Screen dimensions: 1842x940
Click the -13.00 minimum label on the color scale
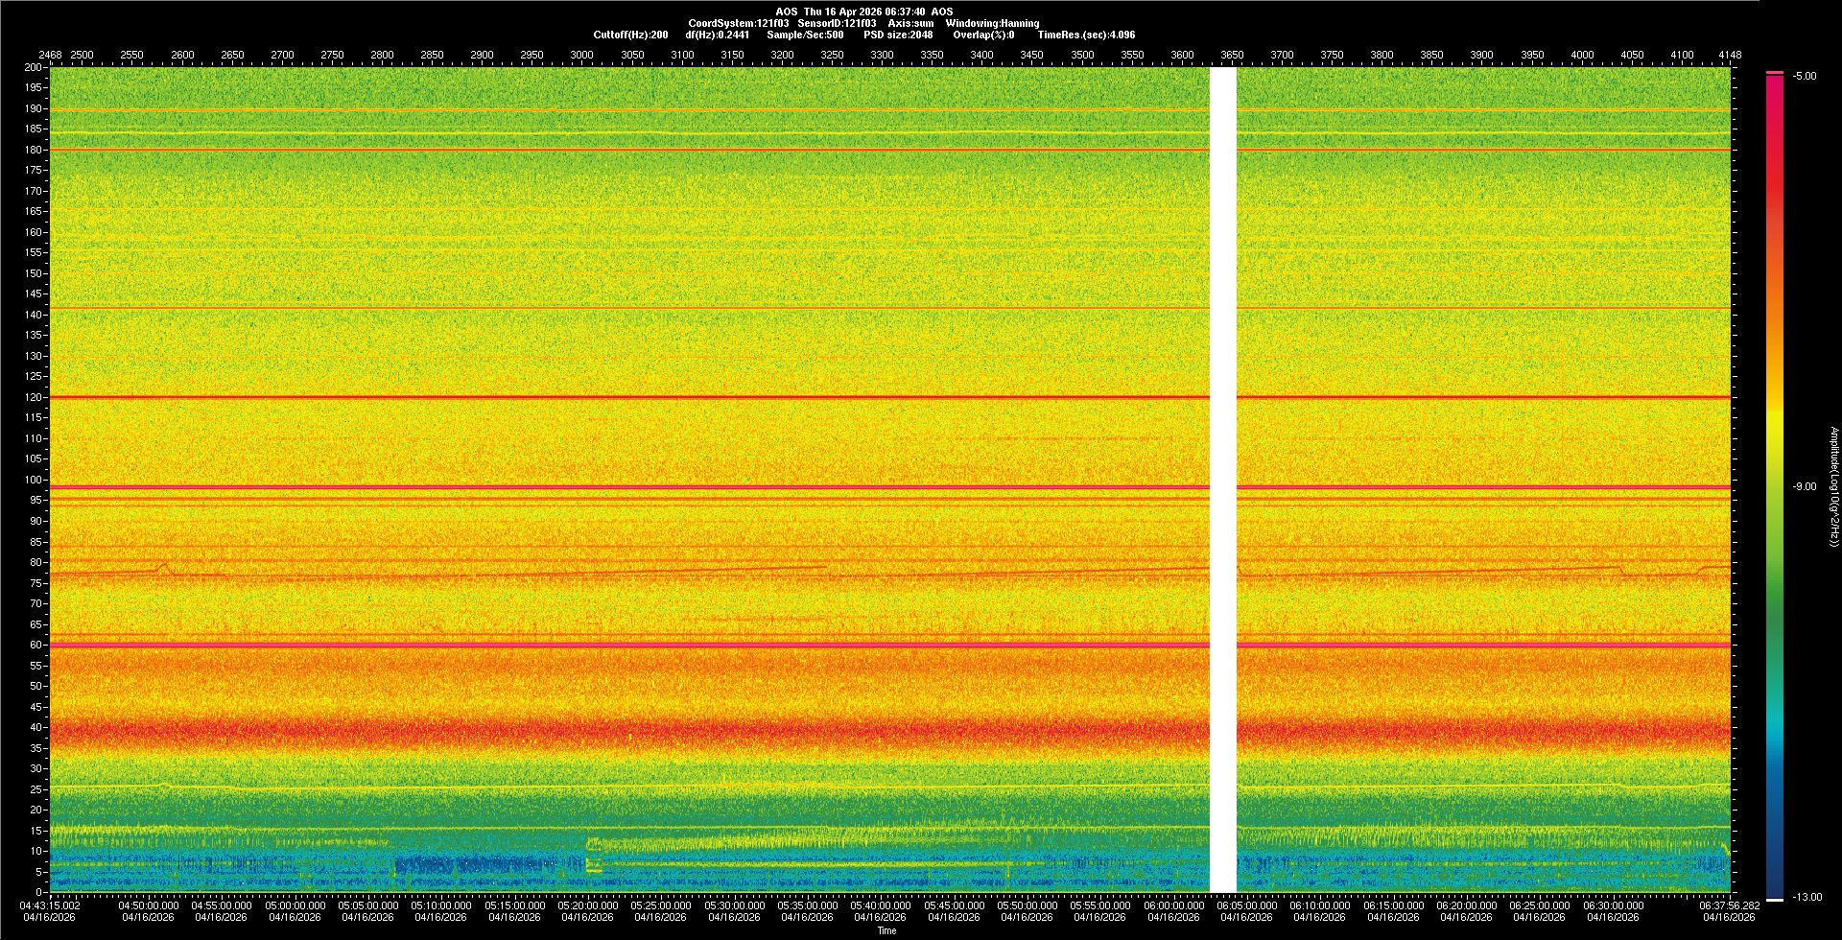point(1807,898)
